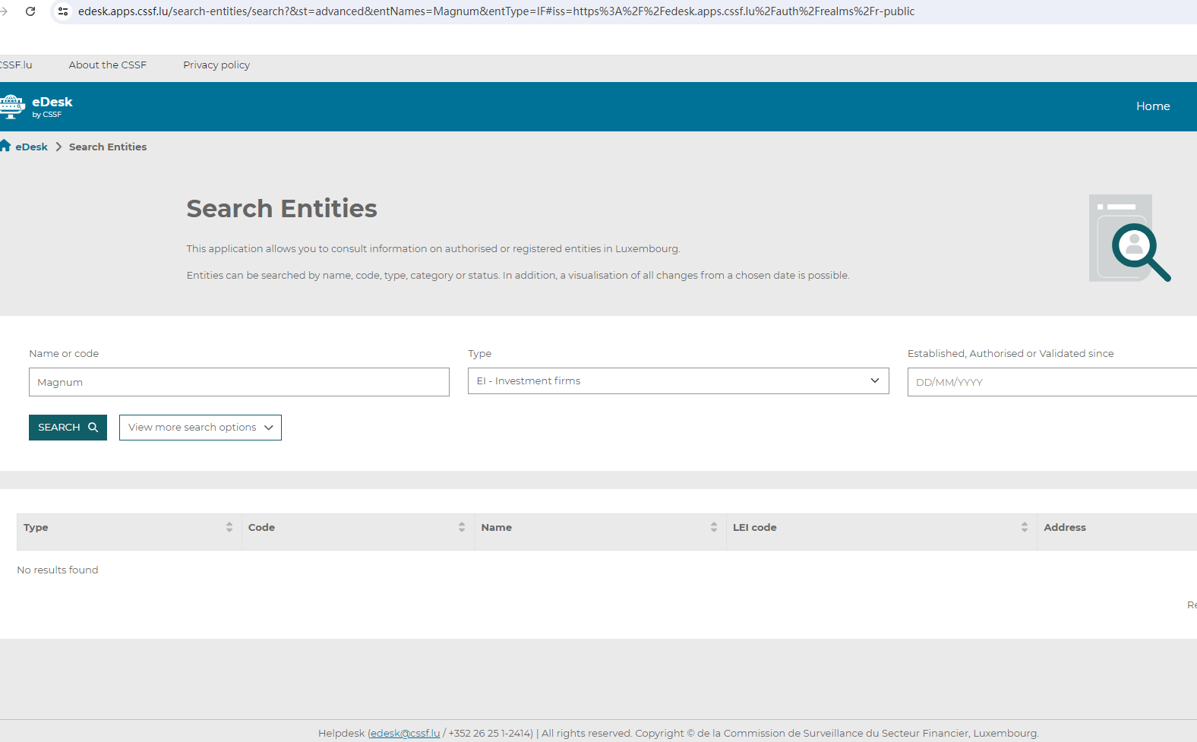1197x742 pixels.
Task: Expand View more search options
Action: (x=201, y=428)
